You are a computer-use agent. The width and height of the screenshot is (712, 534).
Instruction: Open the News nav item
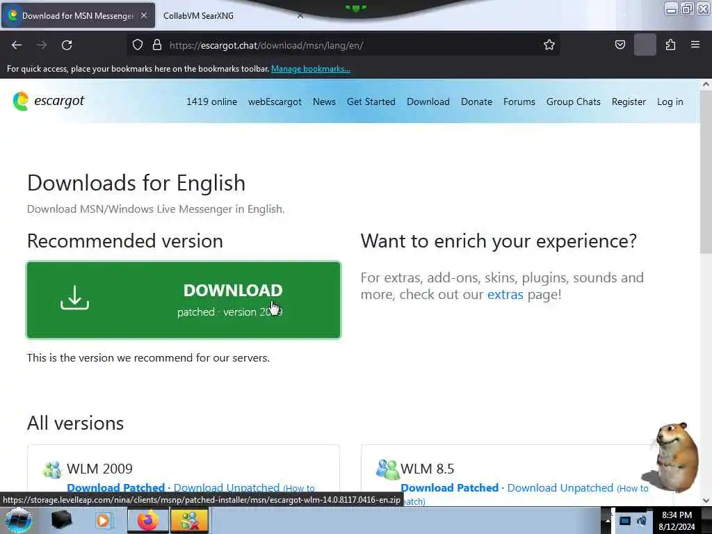tap(324, 102)
